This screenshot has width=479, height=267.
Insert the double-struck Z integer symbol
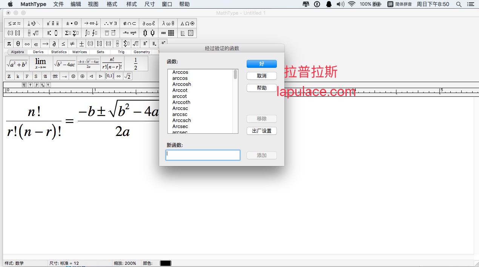[x=9, y=76]
